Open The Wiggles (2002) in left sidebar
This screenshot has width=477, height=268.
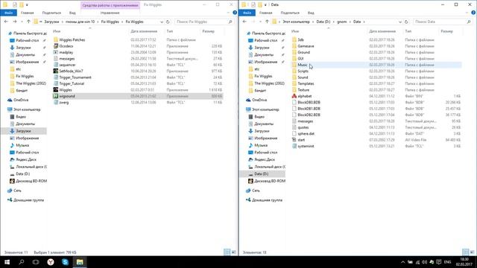(31, 83)
